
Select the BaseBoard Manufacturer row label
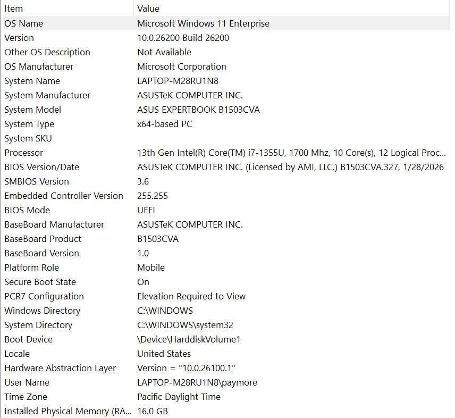pyautogui.click(x=54, y=224)
